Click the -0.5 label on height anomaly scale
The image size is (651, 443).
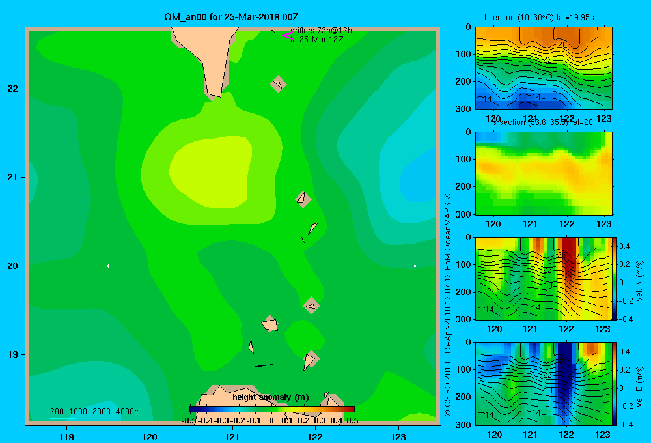coord(189,421)
